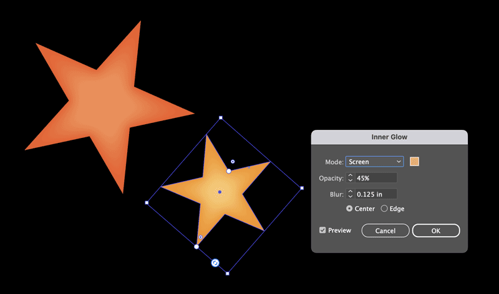The image size is (499, 294).
Task: Click the Opacity field showing 45%
Action: (x=376, y=178)
